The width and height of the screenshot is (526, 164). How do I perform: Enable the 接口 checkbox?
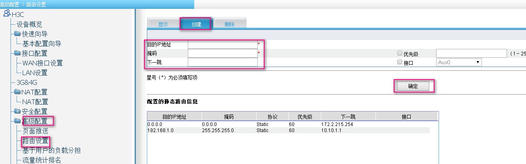point(400,62)
